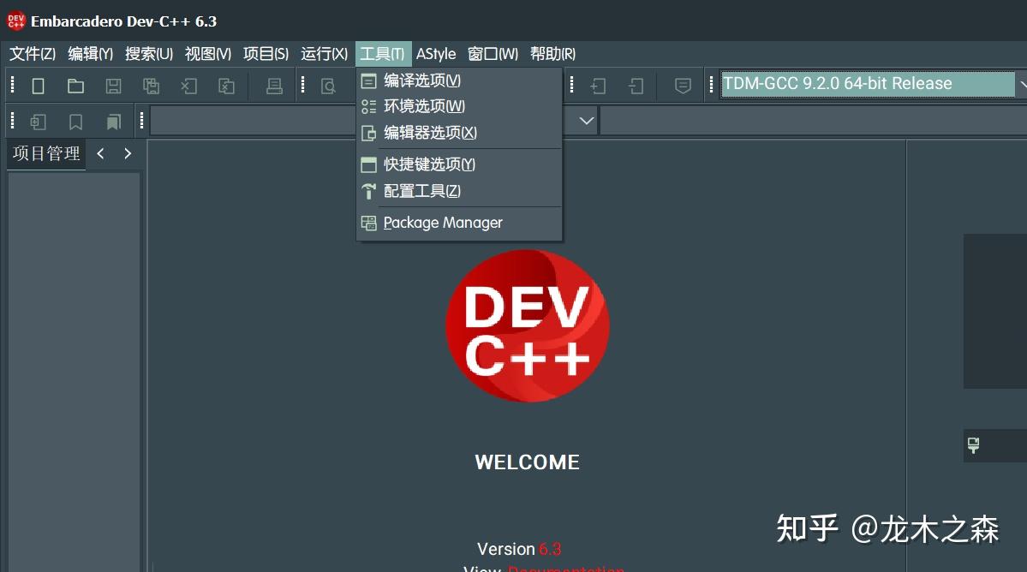Click the Dev-C++ logo in title bar

pos(15,21)
